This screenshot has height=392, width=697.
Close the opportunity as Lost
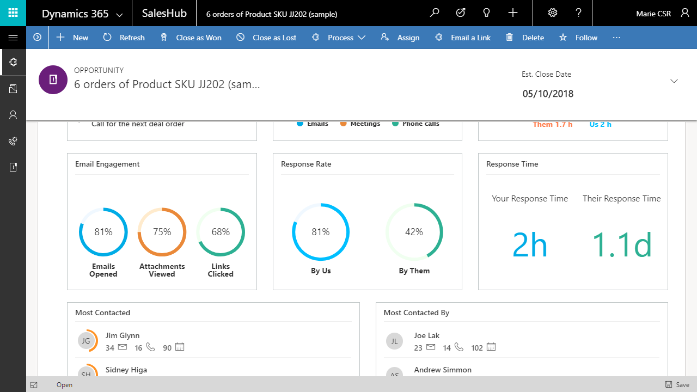(266, 38)
